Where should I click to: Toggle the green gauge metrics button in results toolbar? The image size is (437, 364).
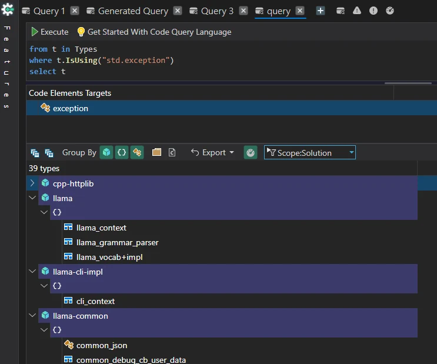tap(251, 152)
